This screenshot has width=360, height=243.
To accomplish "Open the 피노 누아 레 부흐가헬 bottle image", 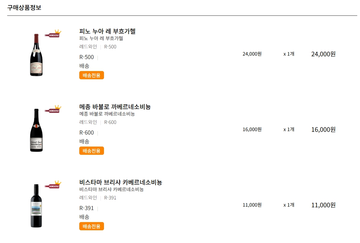I will click(36, 55).
